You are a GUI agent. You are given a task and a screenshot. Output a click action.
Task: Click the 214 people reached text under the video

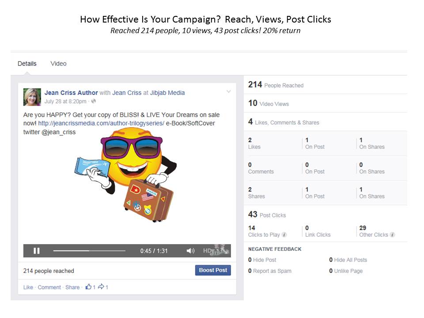pos(49,271)
